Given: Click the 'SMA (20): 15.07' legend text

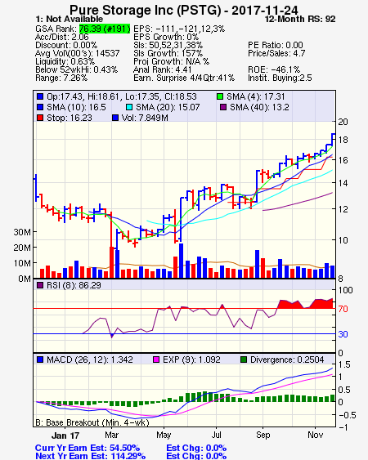Looking at the screenshot, I should tap(168, 107).
